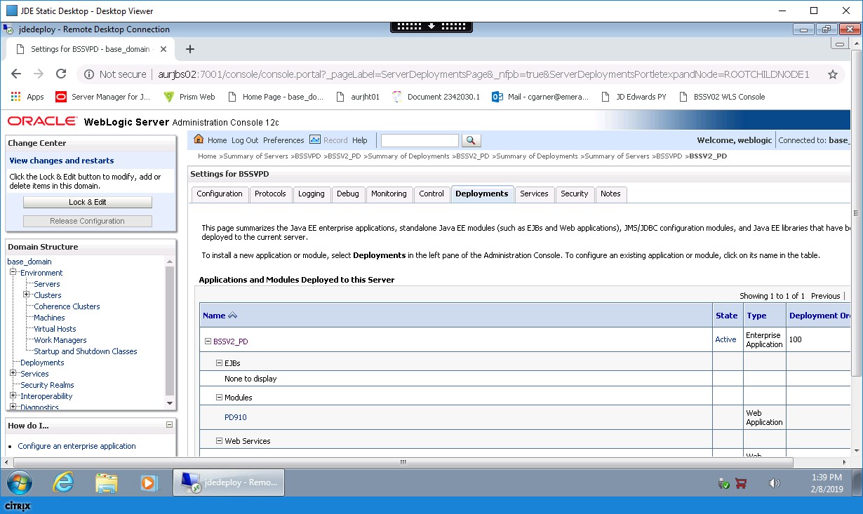Select base_domain in Domain Structure
863x514 pixels.
click(29, 262)
